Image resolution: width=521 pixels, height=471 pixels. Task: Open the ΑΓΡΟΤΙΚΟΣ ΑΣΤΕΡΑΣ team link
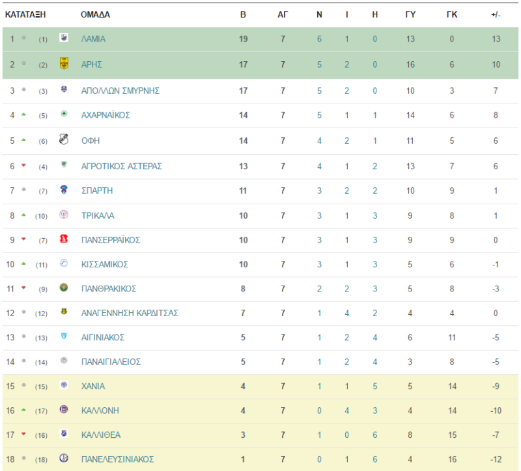[x=122, y=167]
